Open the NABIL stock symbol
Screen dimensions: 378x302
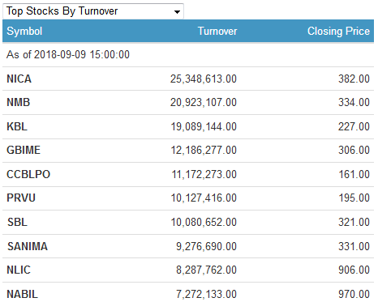point(22,294)
